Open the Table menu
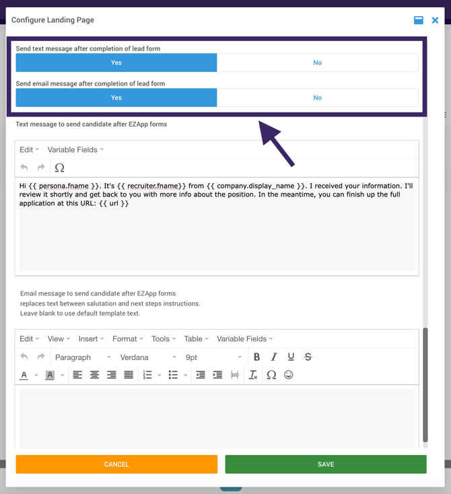This screenshot has height=494, width=451. click(x=196, y=339)
